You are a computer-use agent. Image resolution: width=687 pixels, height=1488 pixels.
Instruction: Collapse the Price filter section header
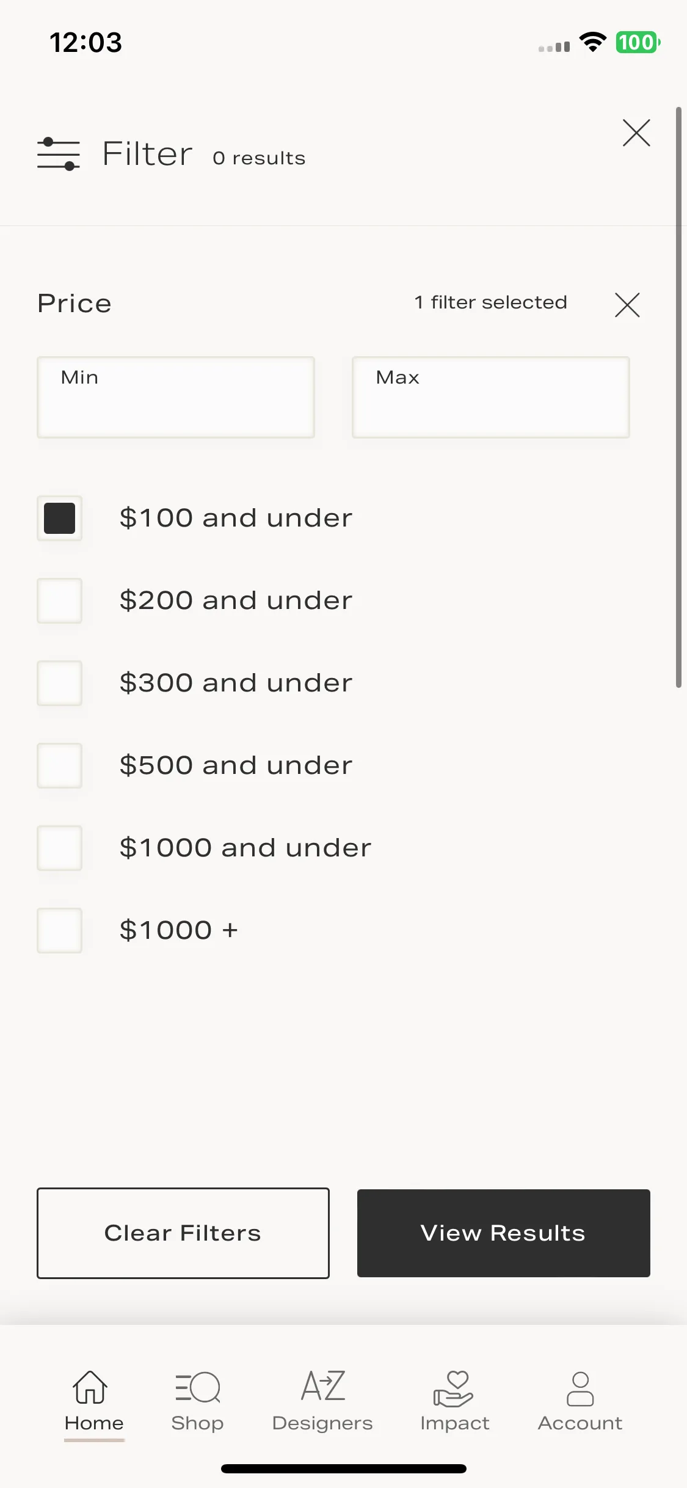click(75, 304)
